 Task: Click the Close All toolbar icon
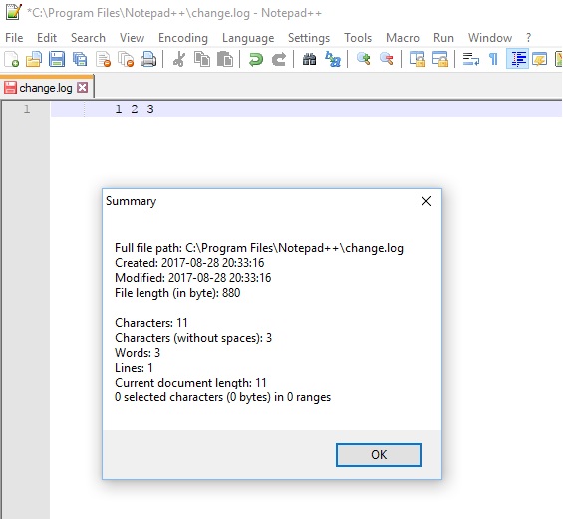(126, 59)
